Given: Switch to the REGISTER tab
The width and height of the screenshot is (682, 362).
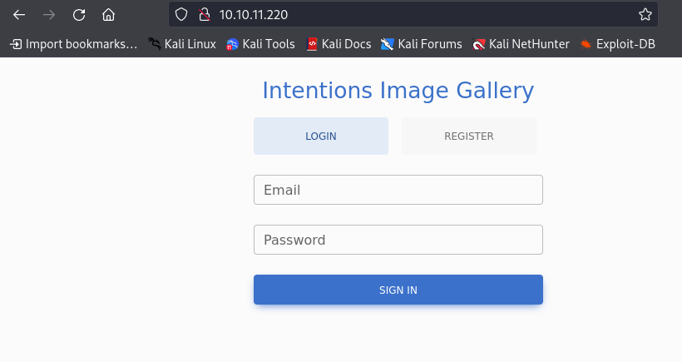Looking at the screenshot, I should [469, 136].
